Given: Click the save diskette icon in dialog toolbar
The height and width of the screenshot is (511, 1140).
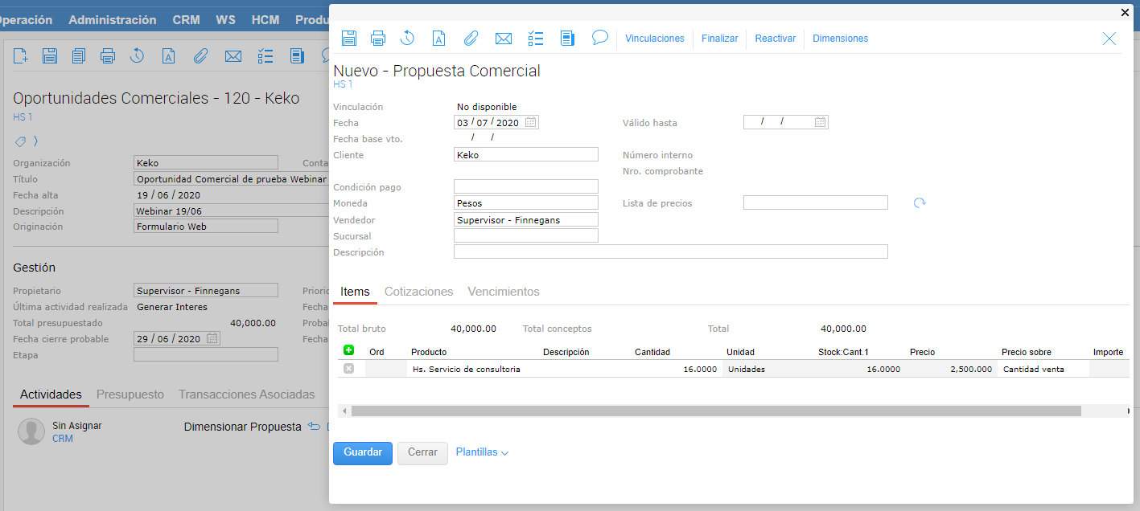Looking at the screenshot, I should coord(349,38).
